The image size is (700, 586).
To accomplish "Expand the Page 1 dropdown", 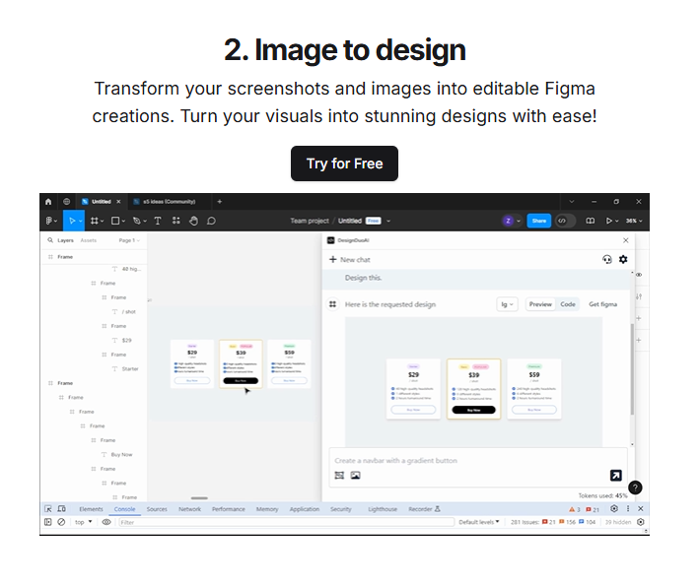I will tap(129, 240).
